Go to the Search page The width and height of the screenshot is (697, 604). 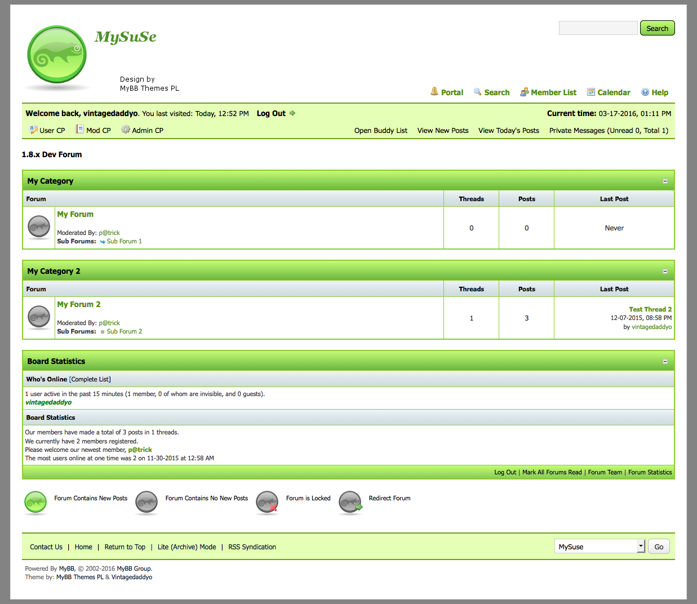click(x=497, y=92)
